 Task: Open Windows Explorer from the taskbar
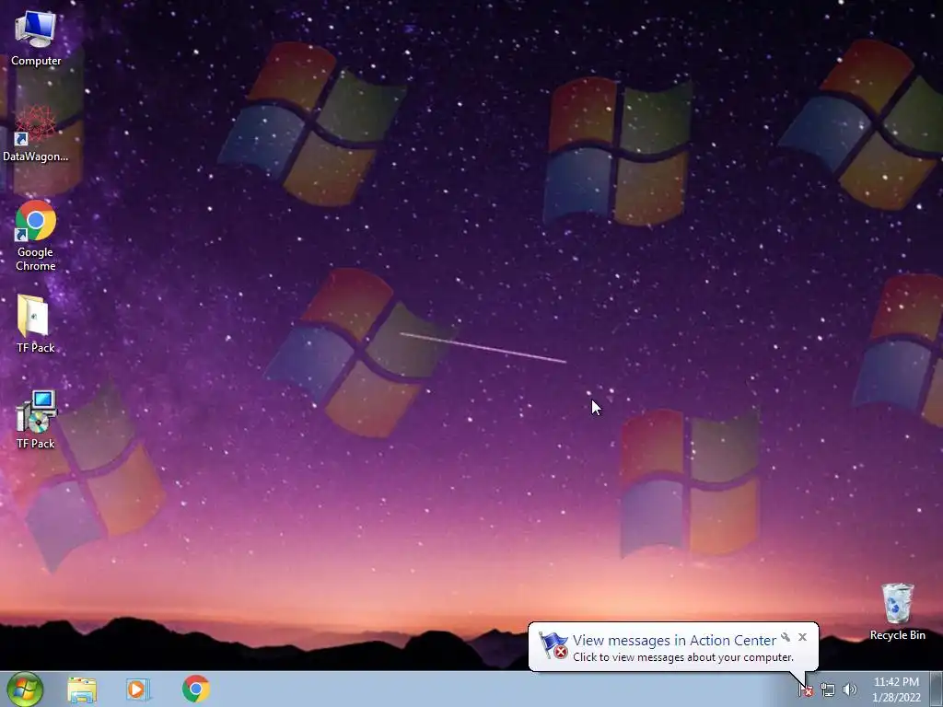point(82,690)
